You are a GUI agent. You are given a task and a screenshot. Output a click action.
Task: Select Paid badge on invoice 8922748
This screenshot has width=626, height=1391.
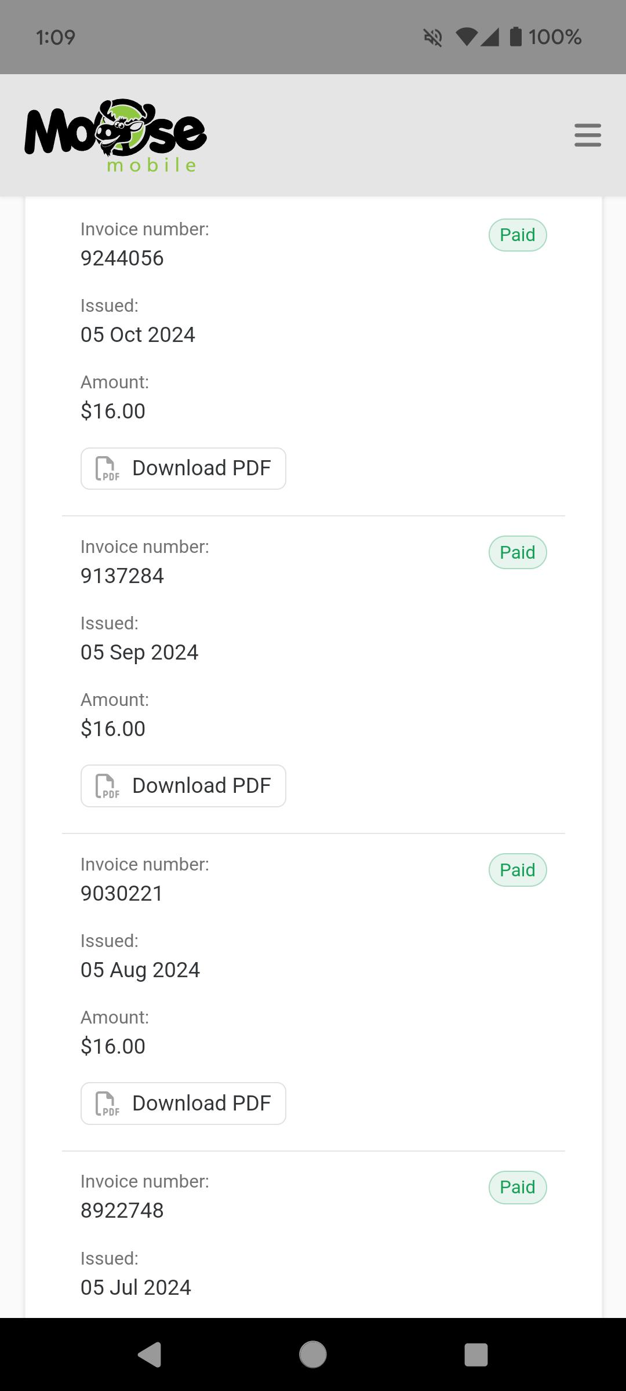518,1188
